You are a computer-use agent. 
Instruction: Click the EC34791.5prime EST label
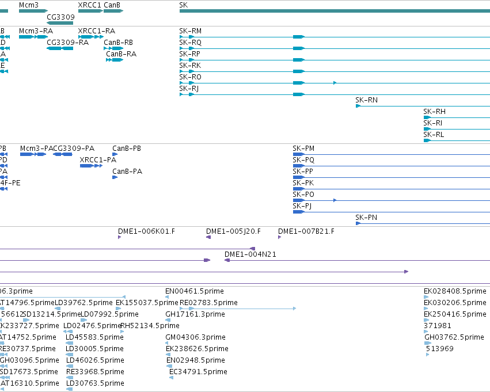(x=198, y=372)
